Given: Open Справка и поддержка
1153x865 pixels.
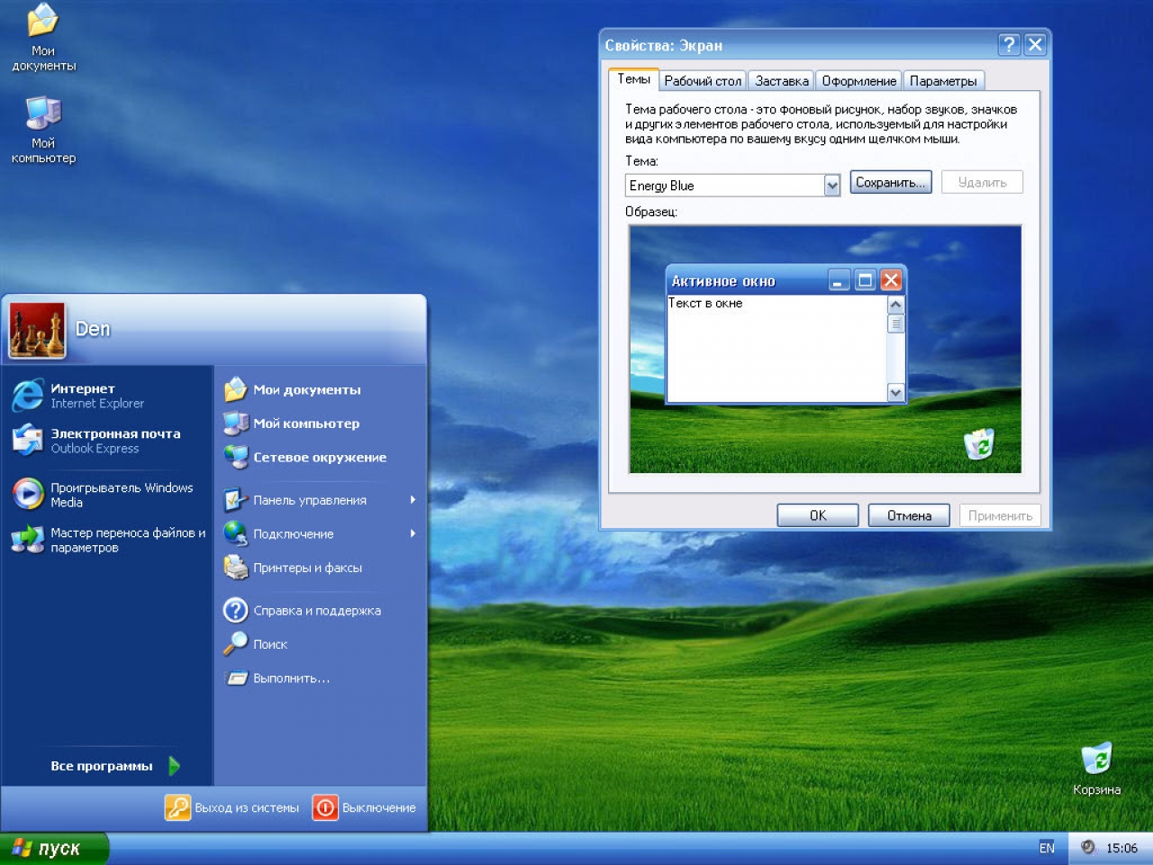Looking at the screenshot, I should (x=315, y=610).
